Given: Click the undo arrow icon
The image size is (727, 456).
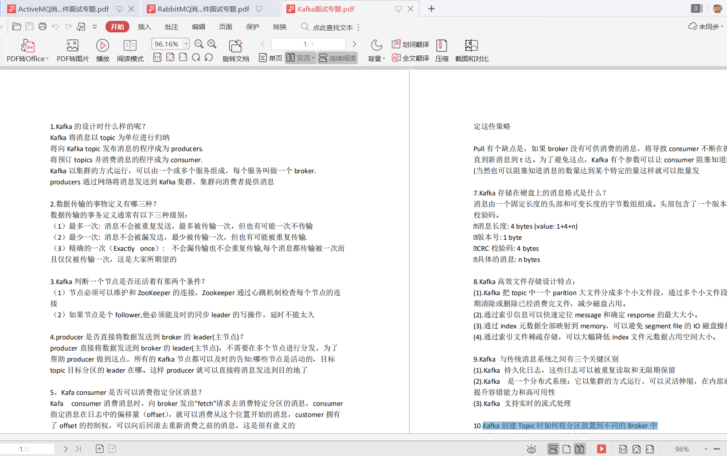Looking at the screenshot, I should [x=55, y=27].
